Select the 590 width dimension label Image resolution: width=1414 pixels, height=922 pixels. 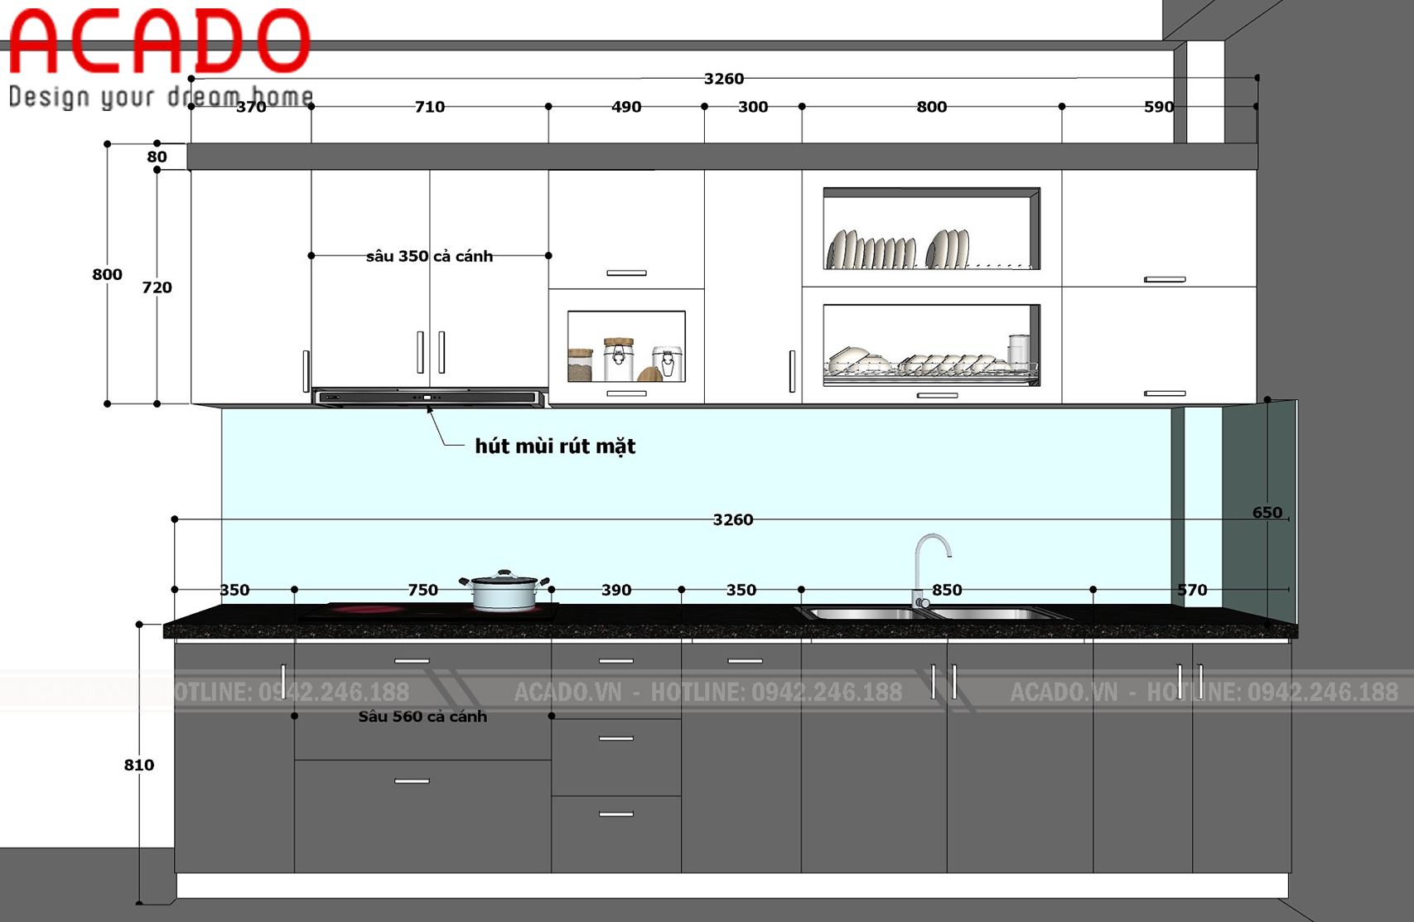1159,107
